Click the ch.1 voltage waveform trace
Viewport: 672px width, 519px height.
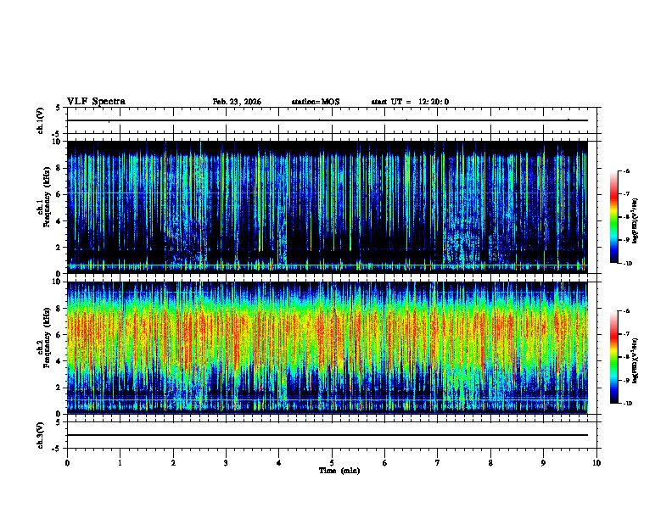pos(328,120)
